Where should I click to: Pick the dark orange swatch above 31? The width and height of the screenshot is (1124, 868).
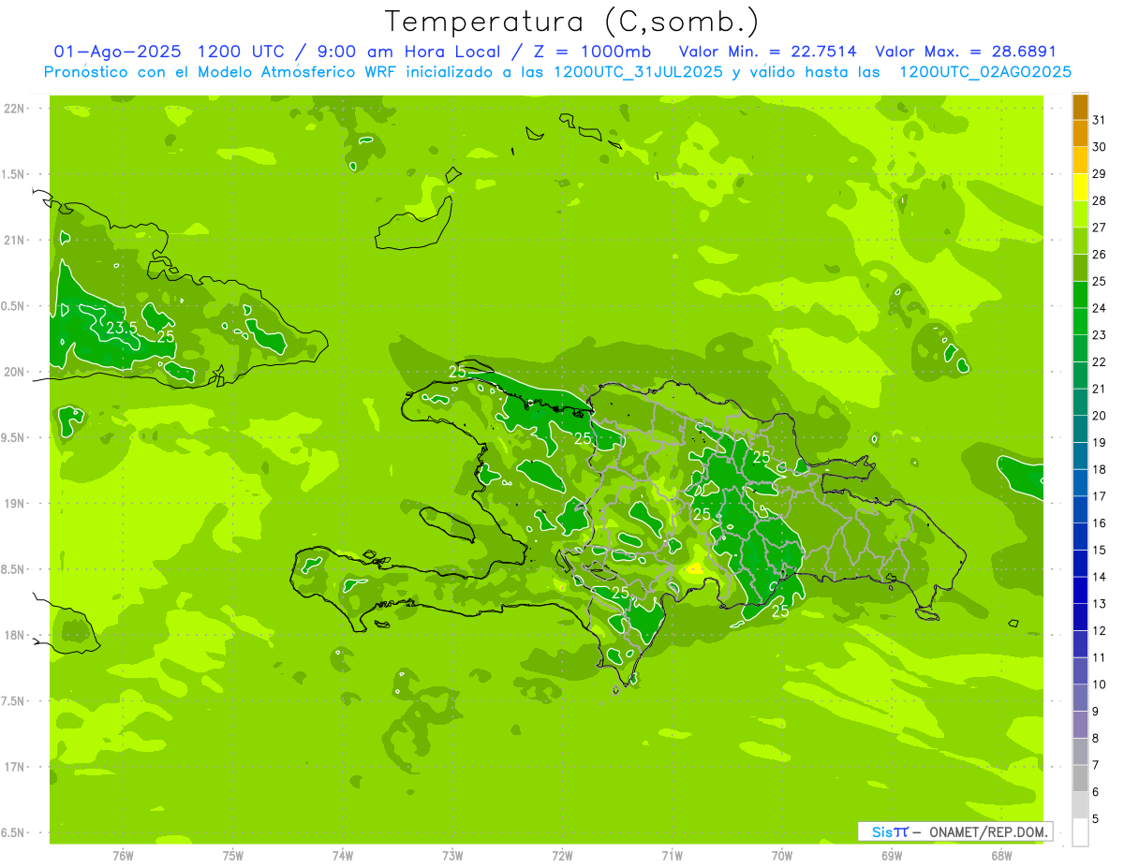1080,107
